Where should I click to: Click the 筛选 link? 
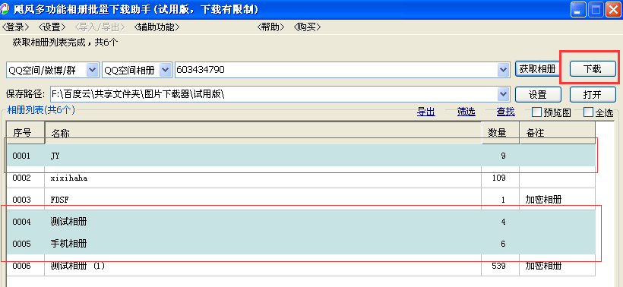pos(466,112)
